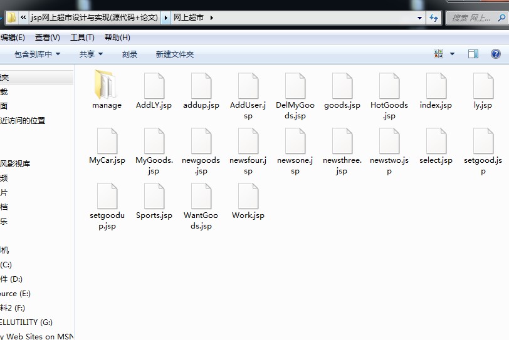Go to jsp网上超市设计与实现 breadcrumb

[x=95, y=18]
